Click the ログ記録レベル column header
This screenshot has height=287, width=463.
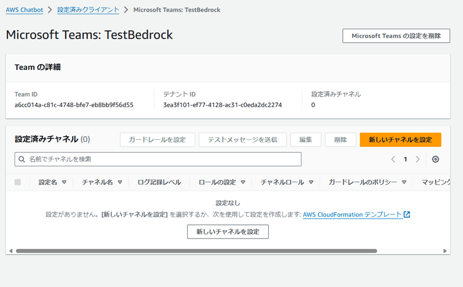pyautogui.click(x=159, y=182)
